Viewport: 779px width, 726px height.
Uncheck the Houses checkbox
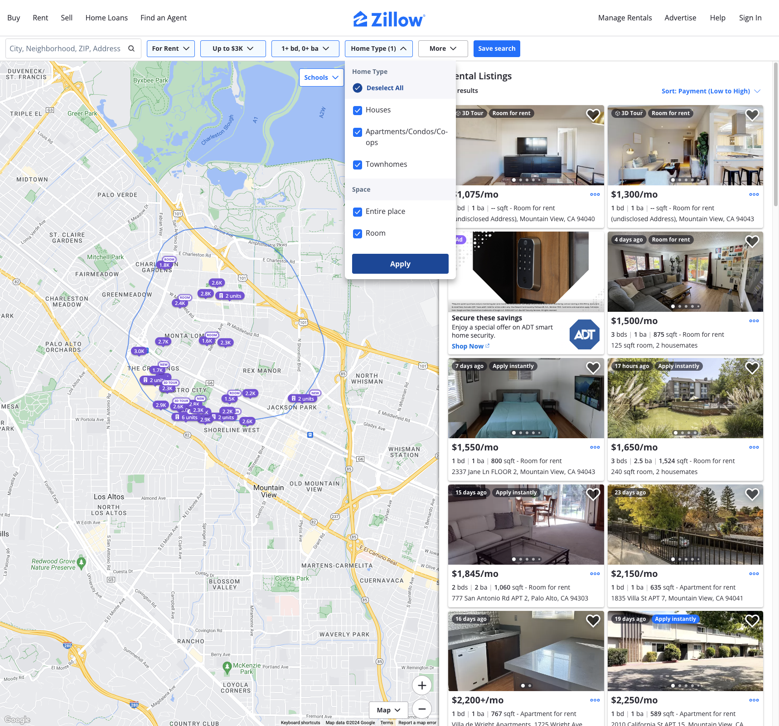point(358,110)
